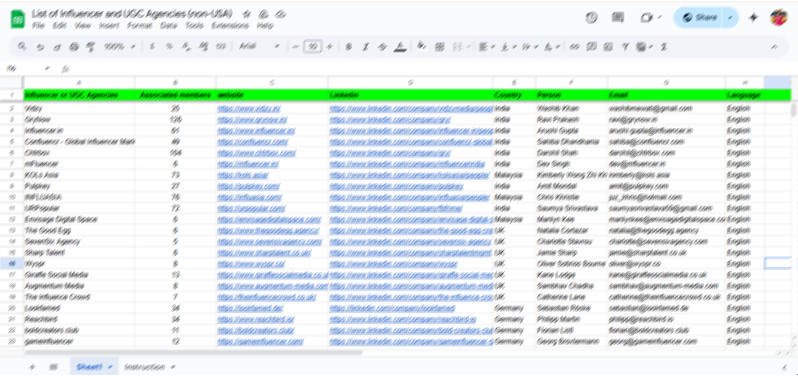Open text rotation dropdown
Screen dimensions: 798x376
pyautogui.click(x=551, y=47)
